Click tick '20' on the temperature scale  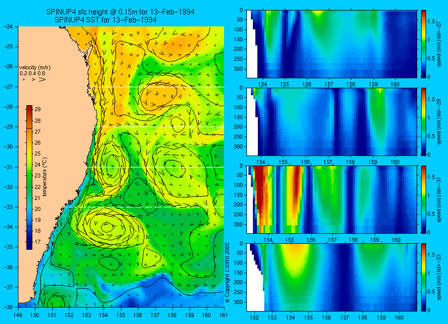pyautogui.click(x=37, y=209)
